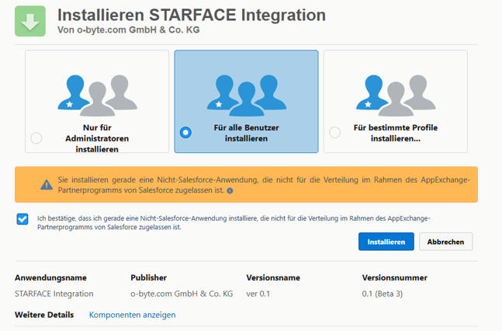502x331 pixels.
Task: Cancel installation with the Abbrechen button
Action: (445, 242)
